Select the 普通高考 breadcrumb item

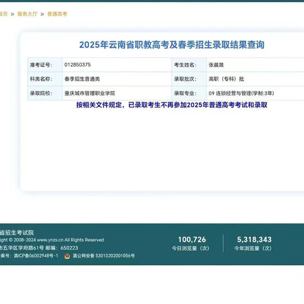(57, 14)
